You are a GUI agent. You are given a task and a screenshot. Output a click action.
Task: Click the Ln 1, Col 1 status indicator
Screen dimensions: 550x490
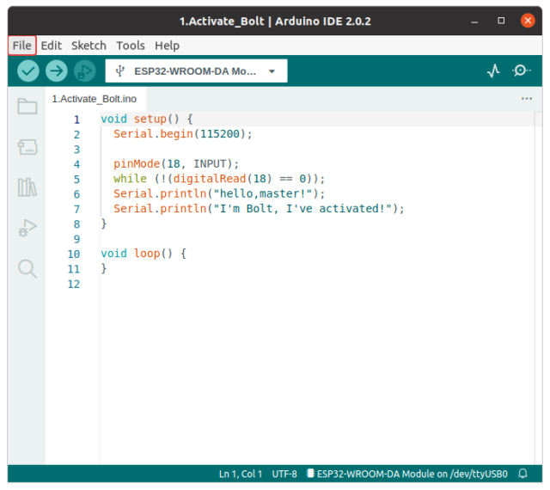(x=241, y=474)
